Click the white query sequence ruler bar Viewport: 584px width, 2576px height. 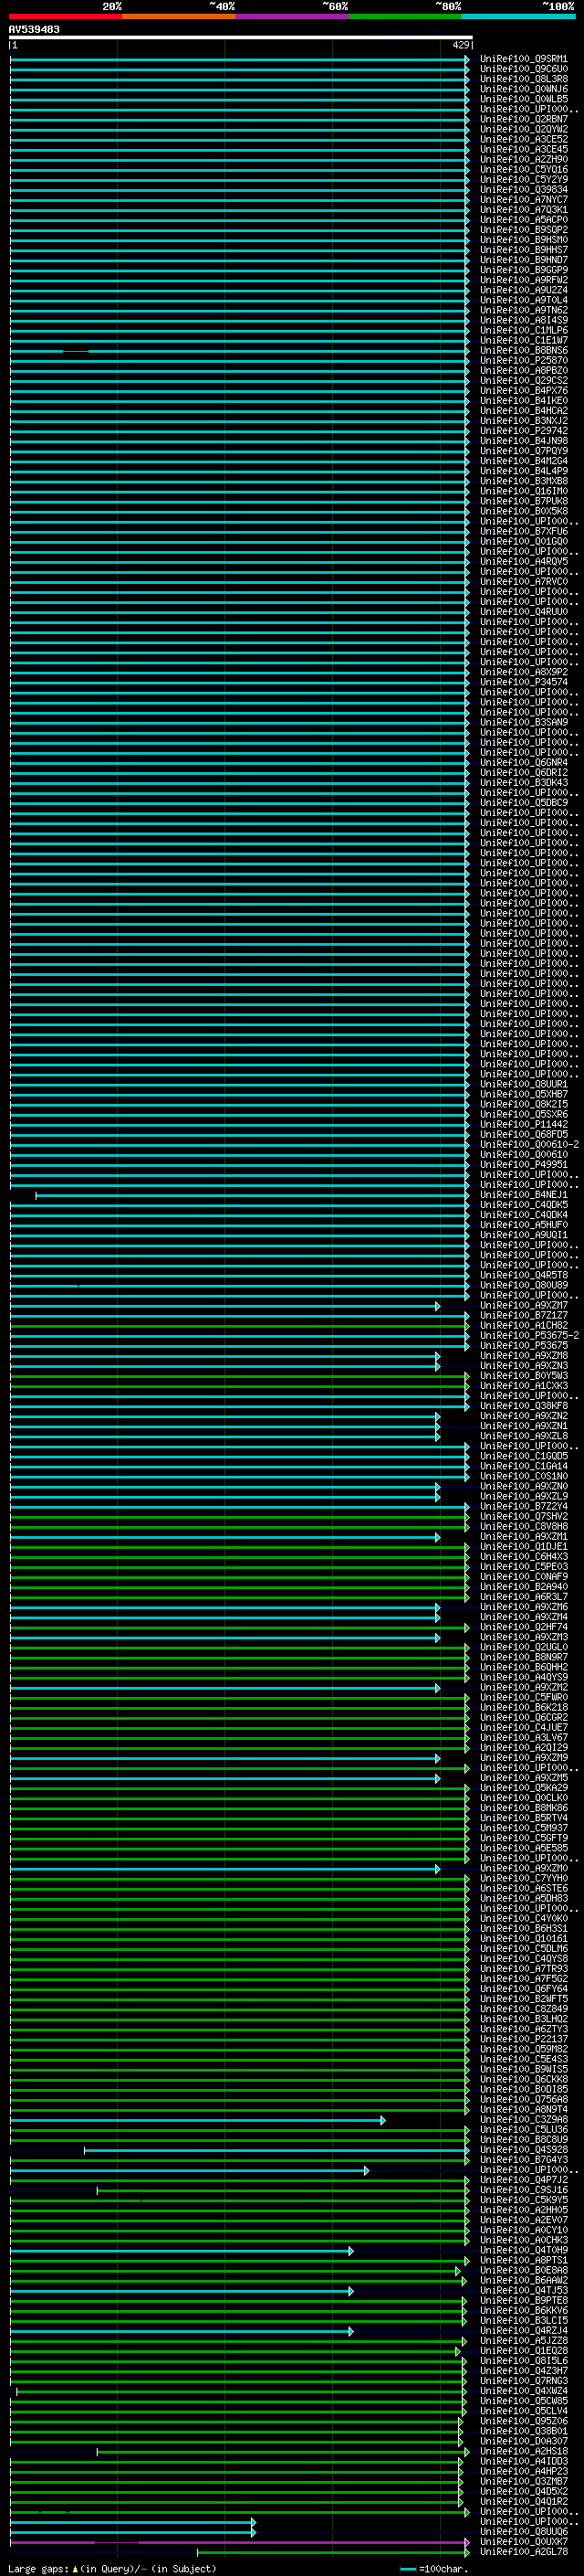[241, 38]
